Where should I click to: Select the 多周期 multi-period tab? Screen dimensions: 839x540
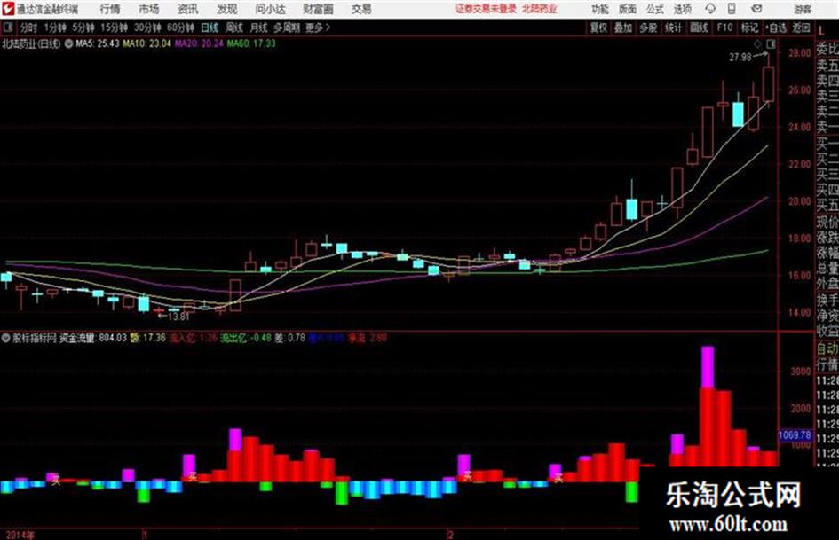[x=287, y=27]
